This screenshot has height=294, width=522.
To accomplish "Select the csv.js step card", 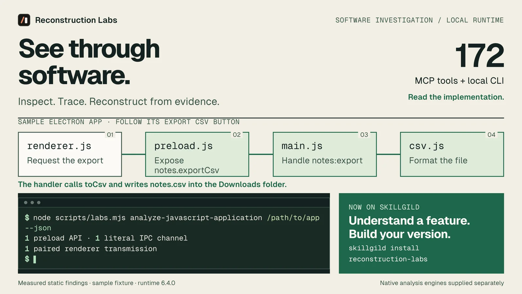I will pos(452,154).
